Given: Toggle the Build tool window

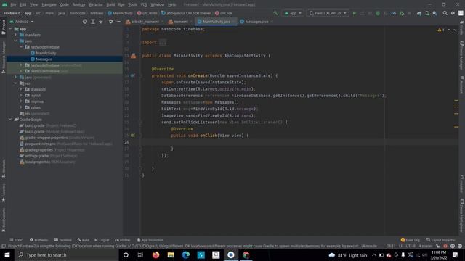Looking at the screenshot, I should coord(84,240).
